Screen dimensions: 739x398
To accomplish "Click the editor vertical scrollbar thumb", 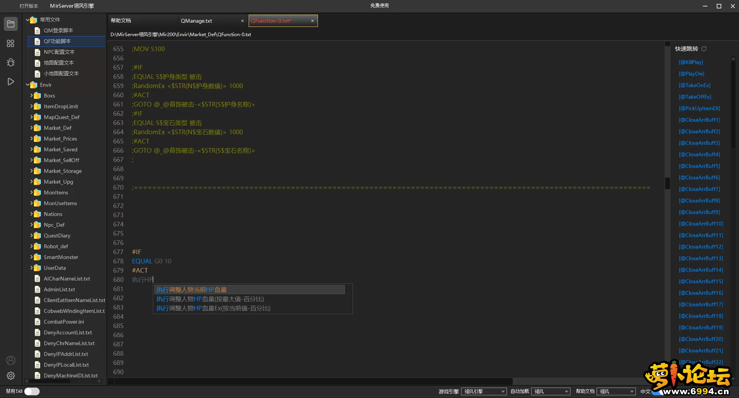I will click(x=667, y=183).
